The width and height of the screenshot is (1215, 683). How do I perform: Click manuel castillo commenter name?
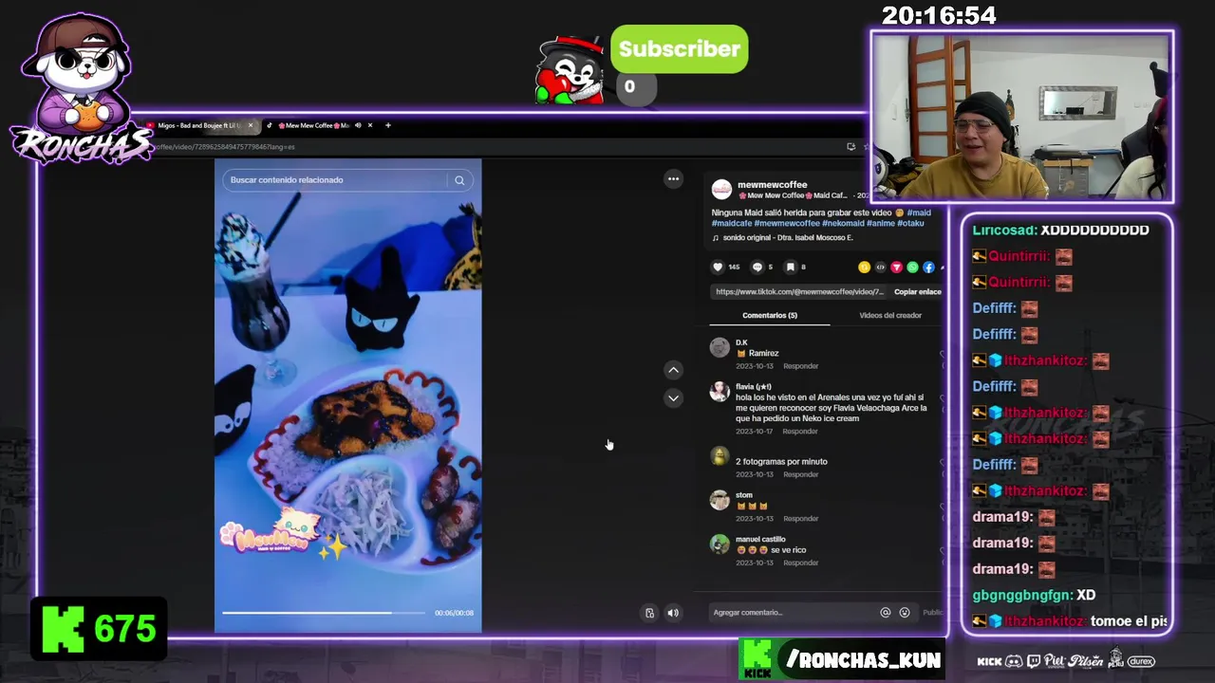(x=760, y=539)
